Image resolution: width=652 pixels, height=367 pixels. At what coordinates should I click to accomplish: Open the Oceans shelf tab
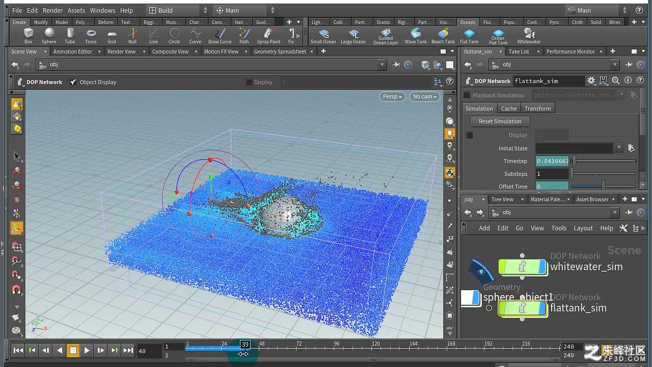click(468, 22)
